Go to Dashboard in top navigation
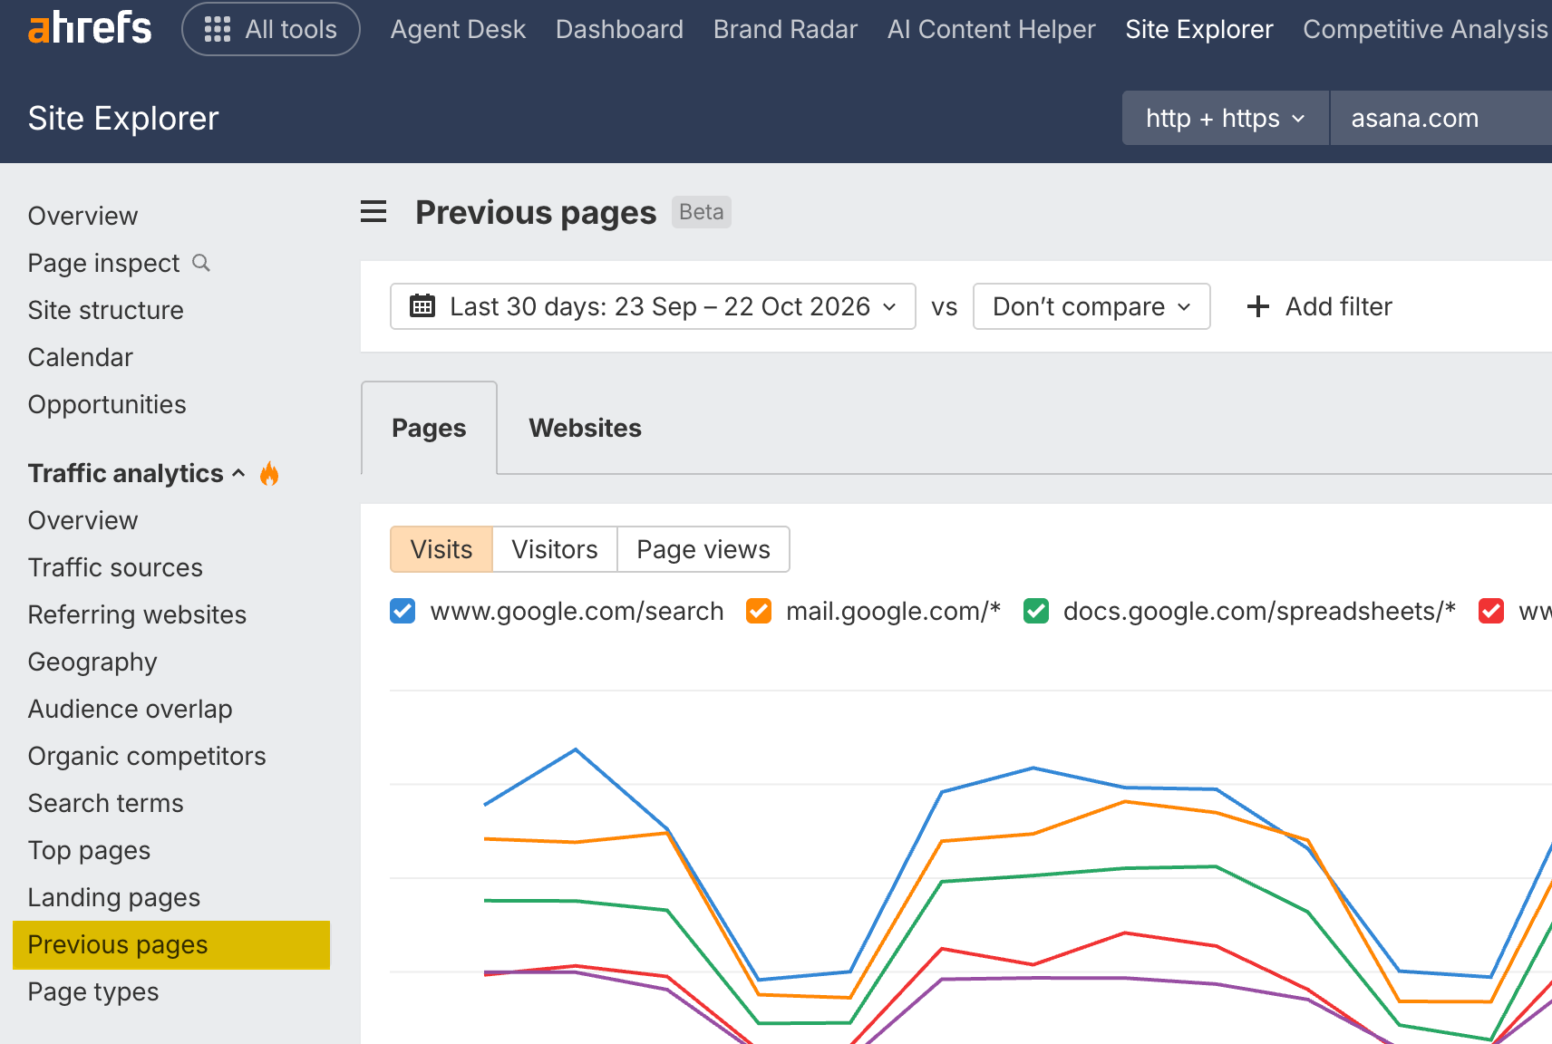The height and width of the screenshot is (1044, 1552). click(619, 29)
